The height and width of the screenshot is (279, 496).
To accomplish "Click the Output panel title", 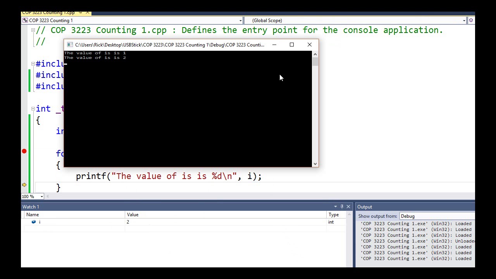I will [365, 207].
